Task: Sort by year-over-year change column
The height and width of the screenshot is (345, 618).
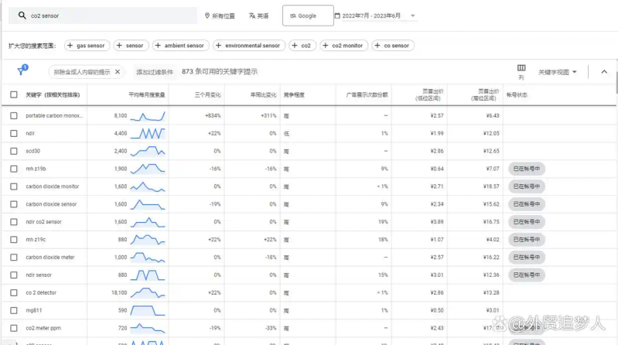Action: pyautogui.click(x=263, y=95)
